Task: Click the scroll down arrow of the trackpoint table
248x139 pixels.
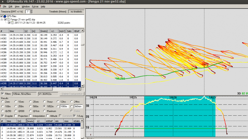Action: (x=83, y=86)
